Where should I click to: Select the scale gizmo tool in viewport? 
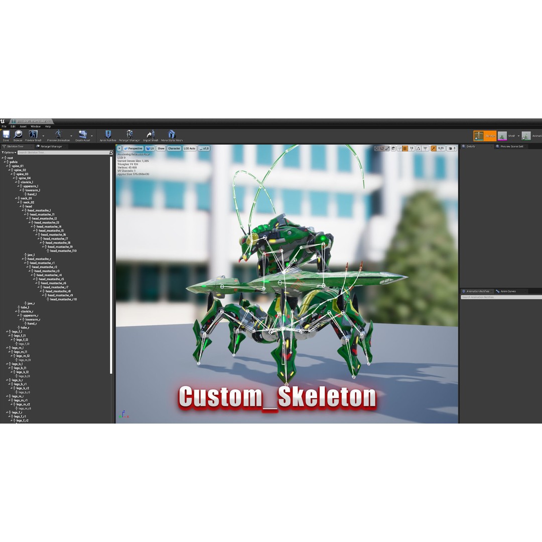[x=387, y=148]
